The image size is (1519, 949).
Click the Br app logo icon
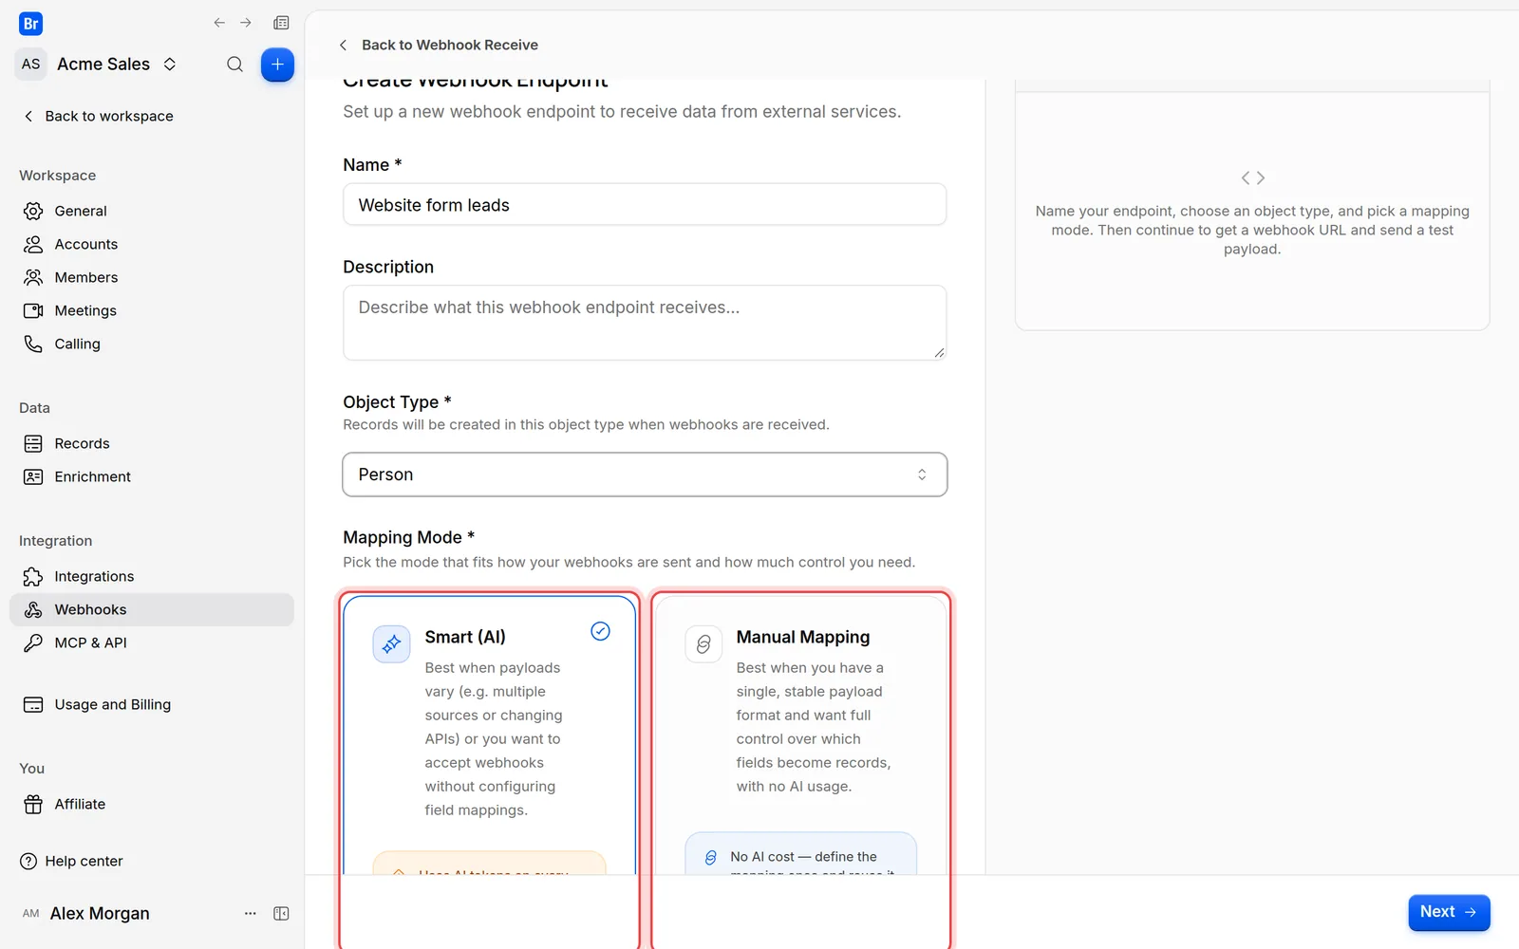coord(30,24)
